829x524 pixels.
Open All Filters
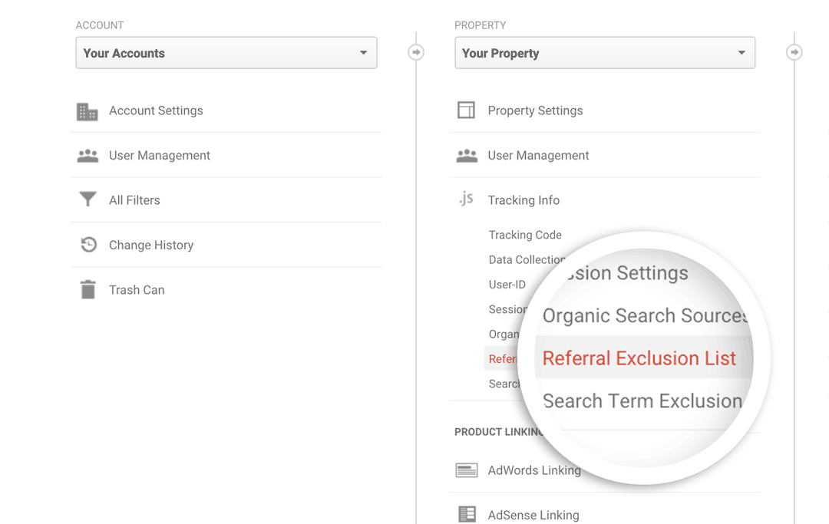point(134,200)
